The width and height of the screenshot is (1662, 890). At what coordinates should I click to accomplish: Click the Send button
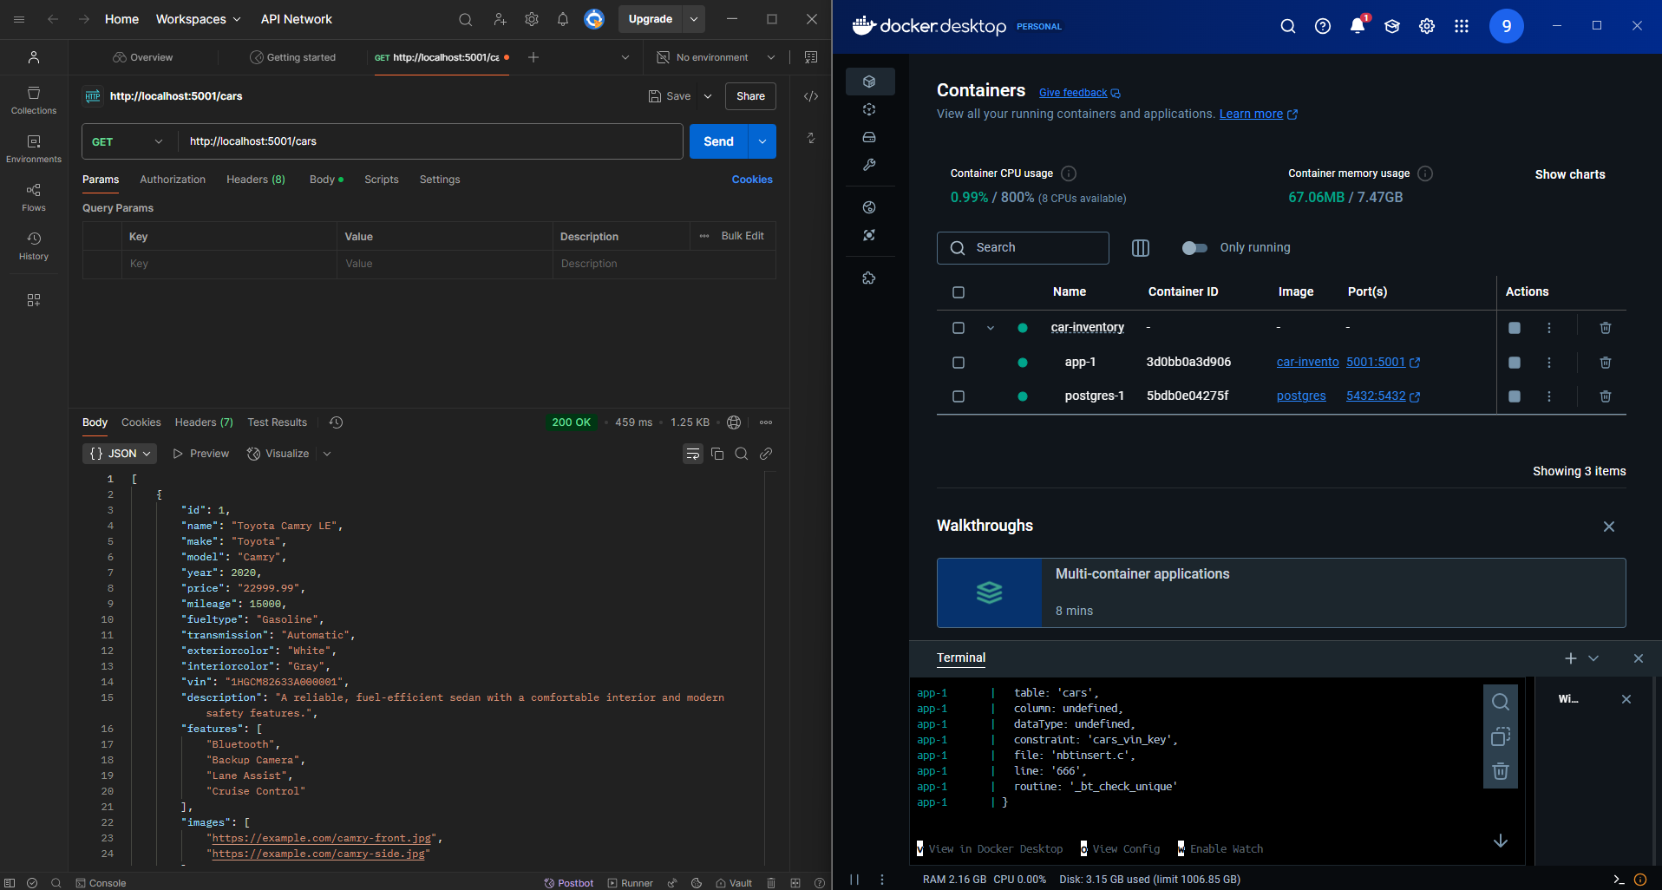718,141
